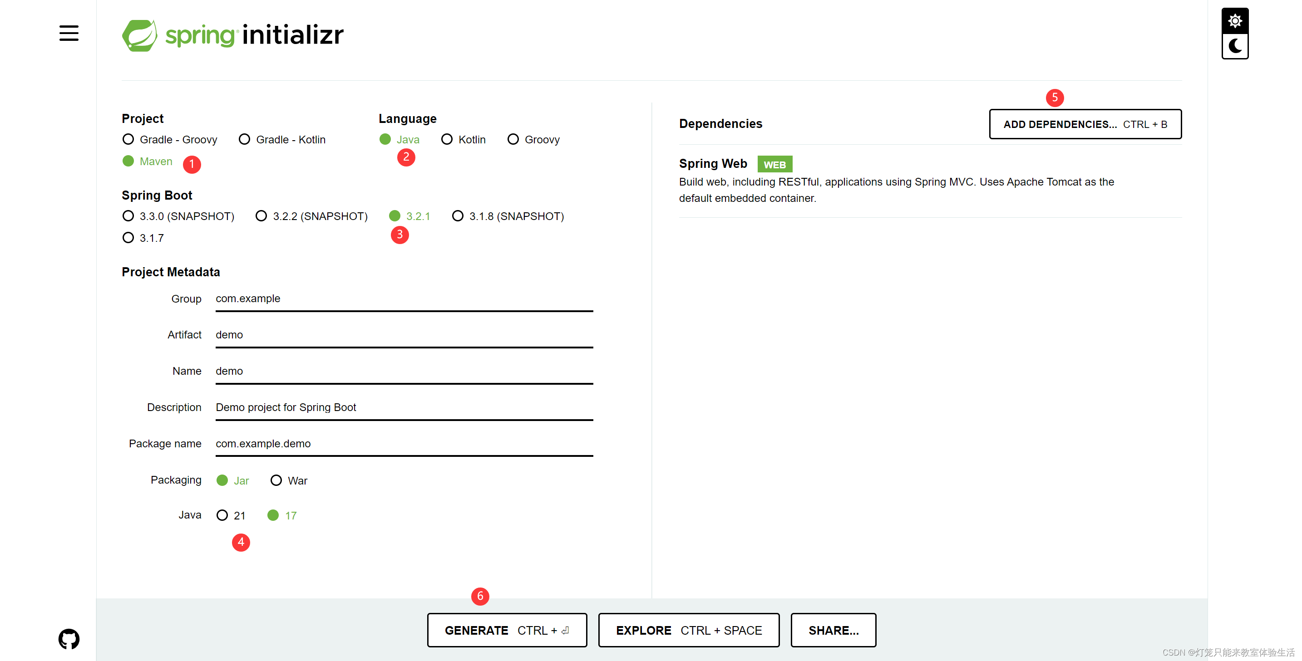Focus the Package name input field
1302x661 pixels.
404,445
